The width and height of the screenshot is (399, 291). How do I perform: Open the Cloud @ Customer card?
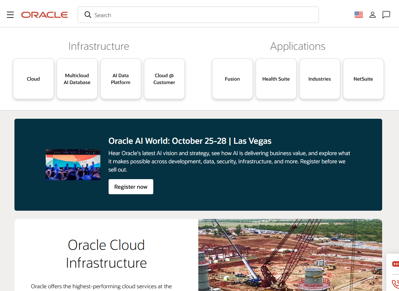(x=164, y=79)
